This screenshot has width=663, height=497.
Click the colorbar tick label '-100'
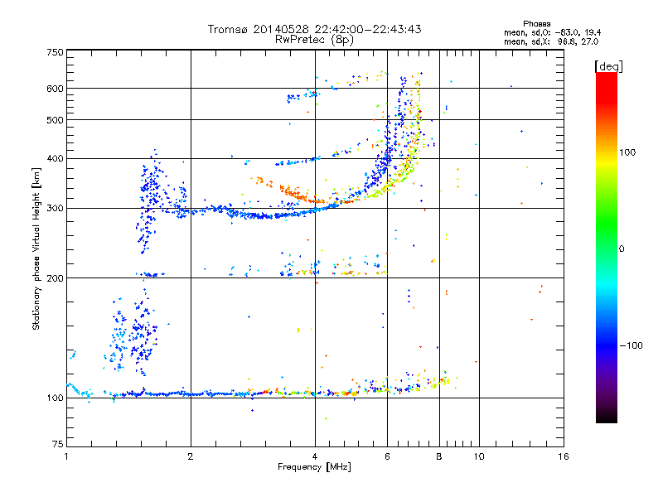(x=631, y=345)
